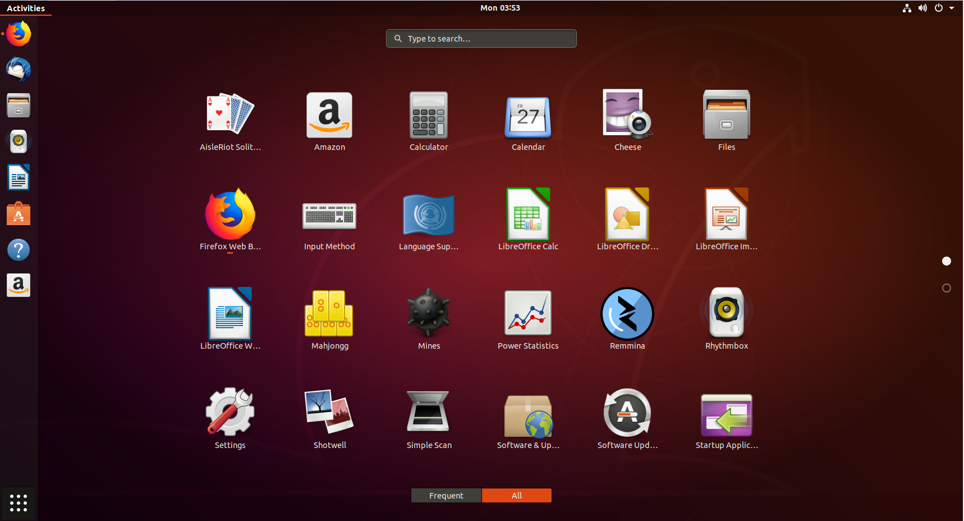Open Language Support

click(x=429, y=215)
